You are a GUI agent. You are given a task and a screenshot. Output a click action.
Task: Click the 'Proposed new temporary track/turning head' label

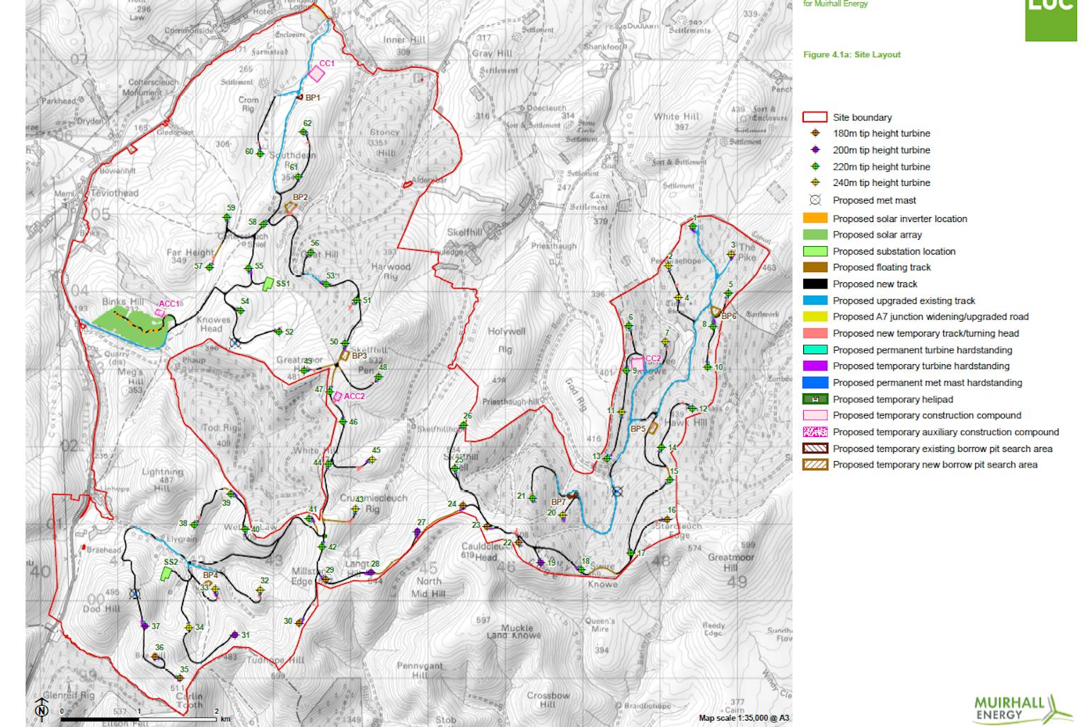tap(926, 333)
